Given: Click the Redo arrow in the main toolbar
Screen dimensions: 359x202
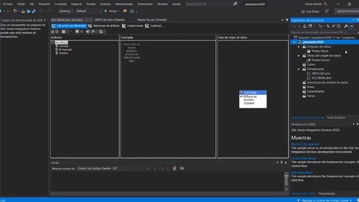Looking at the screenshot, I should (x=49, y=11).
